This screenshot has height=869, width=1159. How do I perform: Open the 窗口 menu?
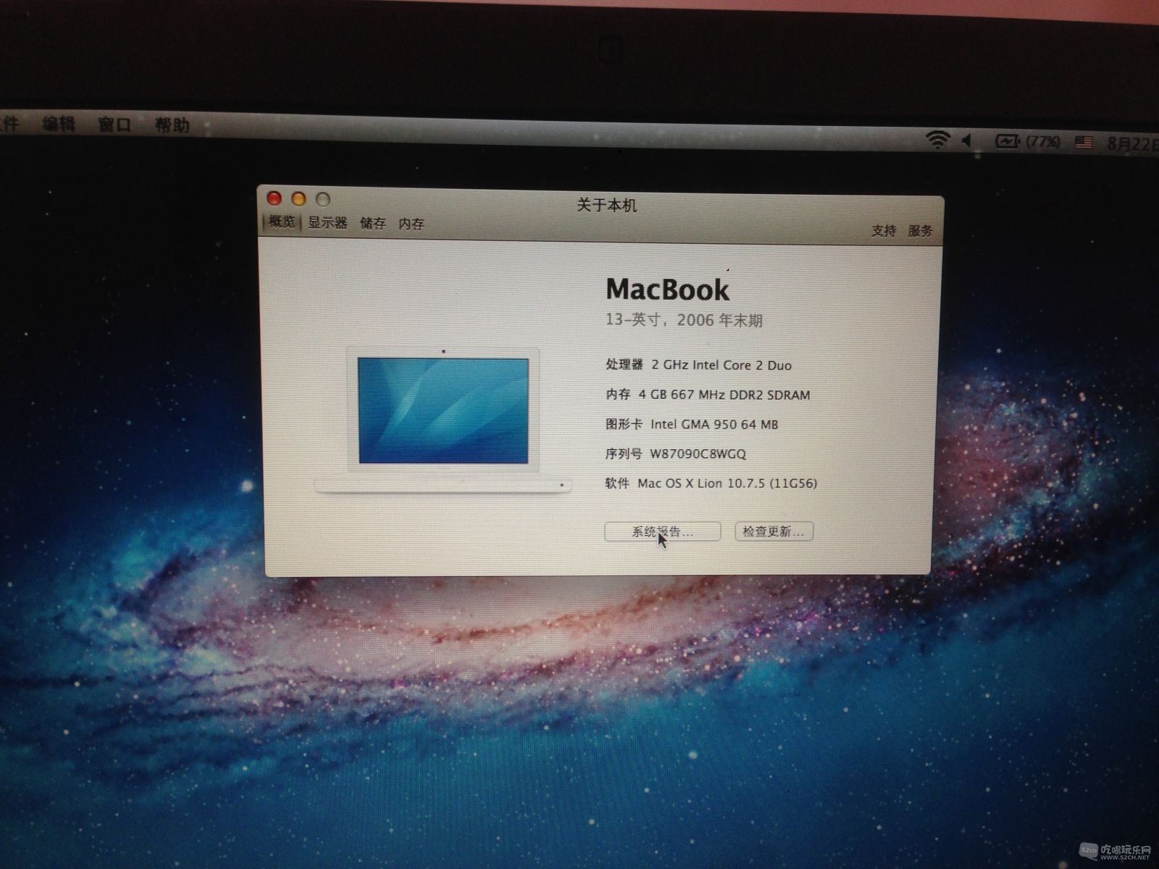coord(114,125)
